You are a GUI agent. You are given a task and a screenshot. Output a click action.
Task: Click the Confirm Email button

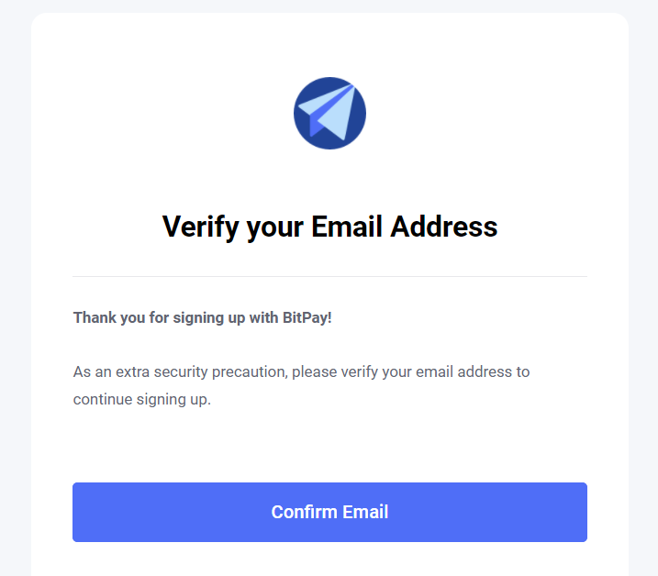tap(329, 512)
